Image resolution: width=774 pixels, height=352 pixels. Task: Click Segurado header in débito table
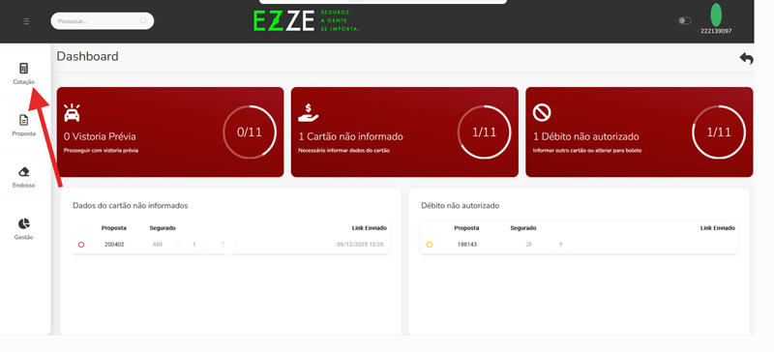pos(523,228)
